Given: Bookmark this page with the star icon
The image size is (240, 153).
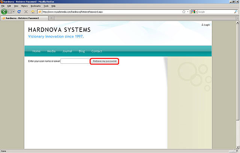Looking at the screenshot, I should pos(184,12).
